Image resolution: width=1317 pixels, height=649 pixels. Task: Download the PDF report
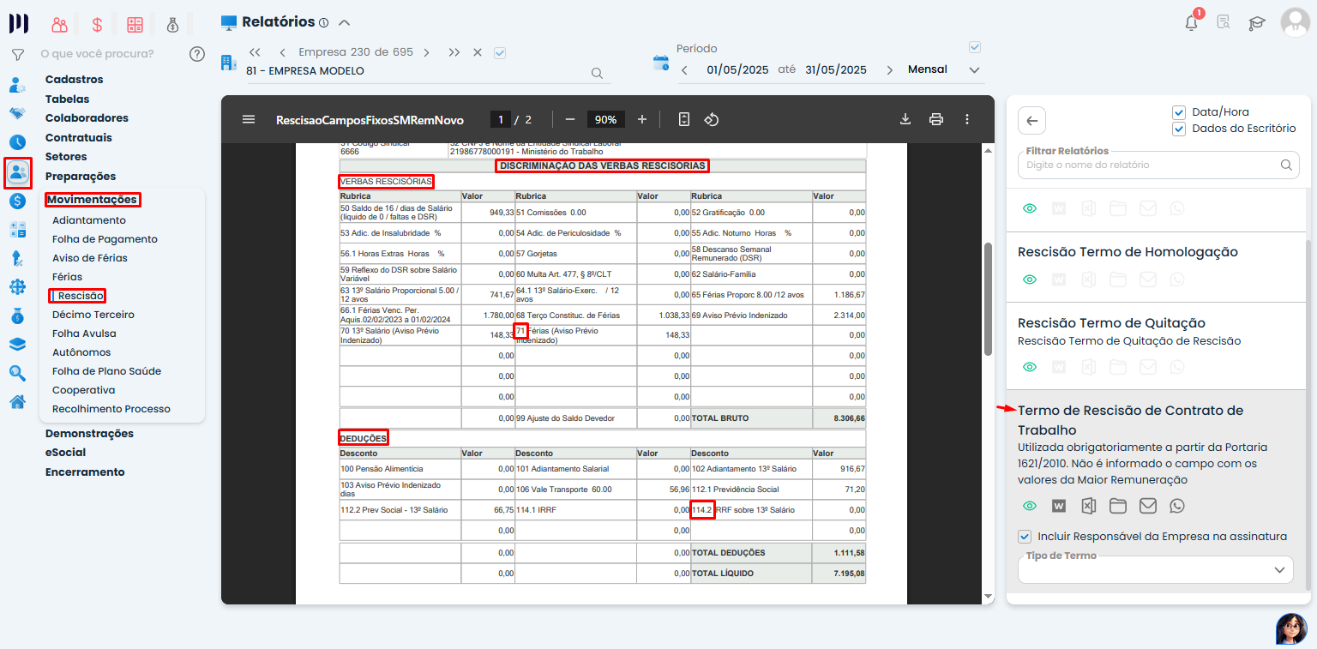tap(905, 119)
